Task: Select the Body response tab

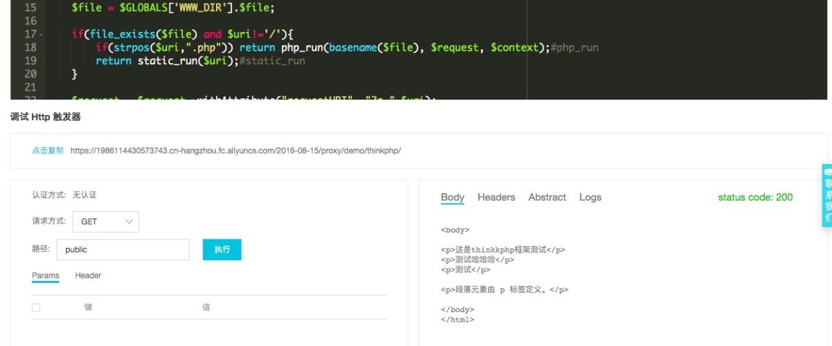Action: (452, 197)
